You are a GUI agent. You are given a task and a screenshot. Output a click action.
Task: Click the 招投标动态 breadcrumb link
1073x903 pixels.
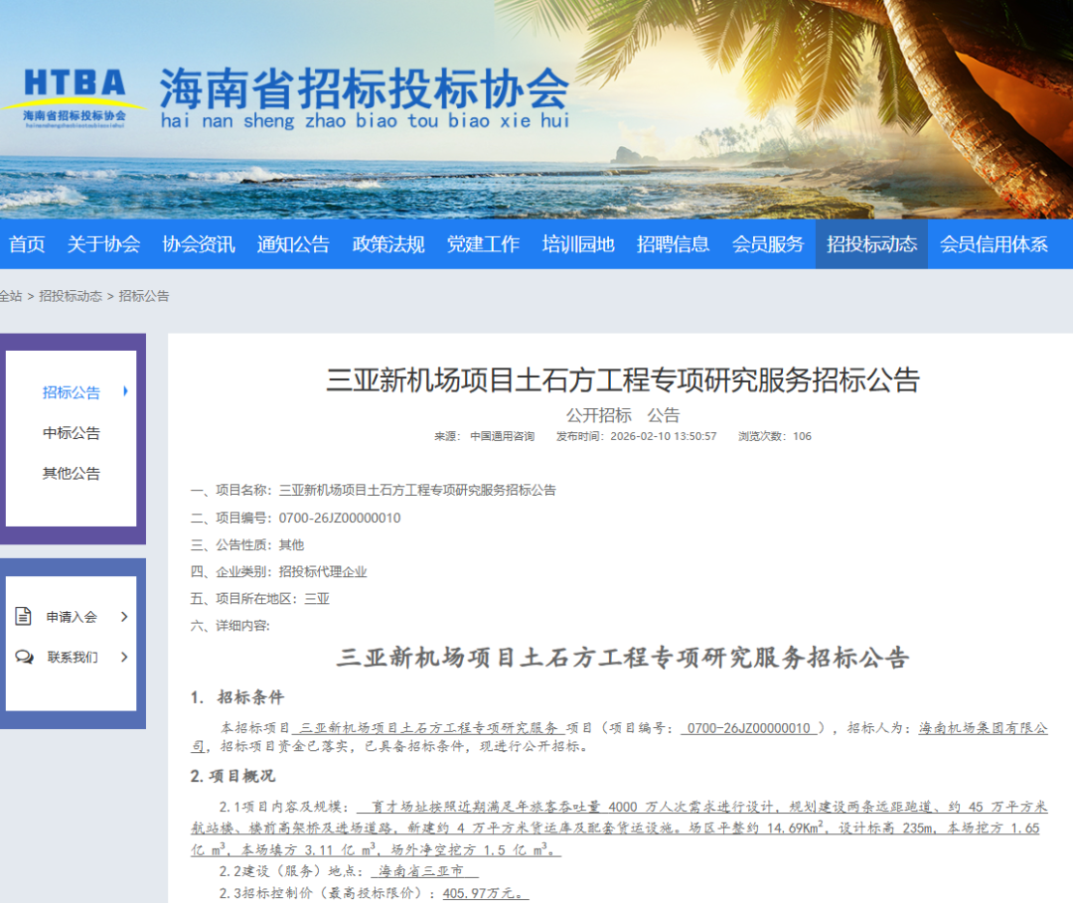click(x=71, y=296)
